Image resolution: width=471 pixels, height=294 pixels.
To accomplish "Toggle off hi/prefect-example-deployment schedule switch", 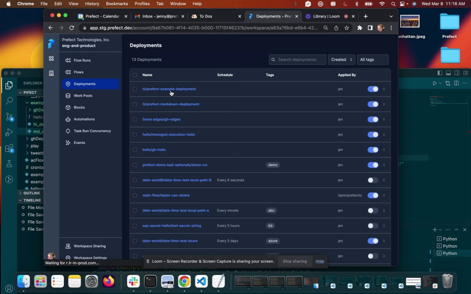I will (373, 89).
